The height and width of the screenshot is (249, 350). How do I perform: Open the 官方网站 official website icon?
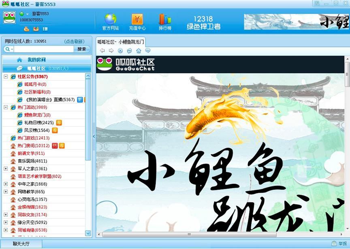[x=110, y=19]
